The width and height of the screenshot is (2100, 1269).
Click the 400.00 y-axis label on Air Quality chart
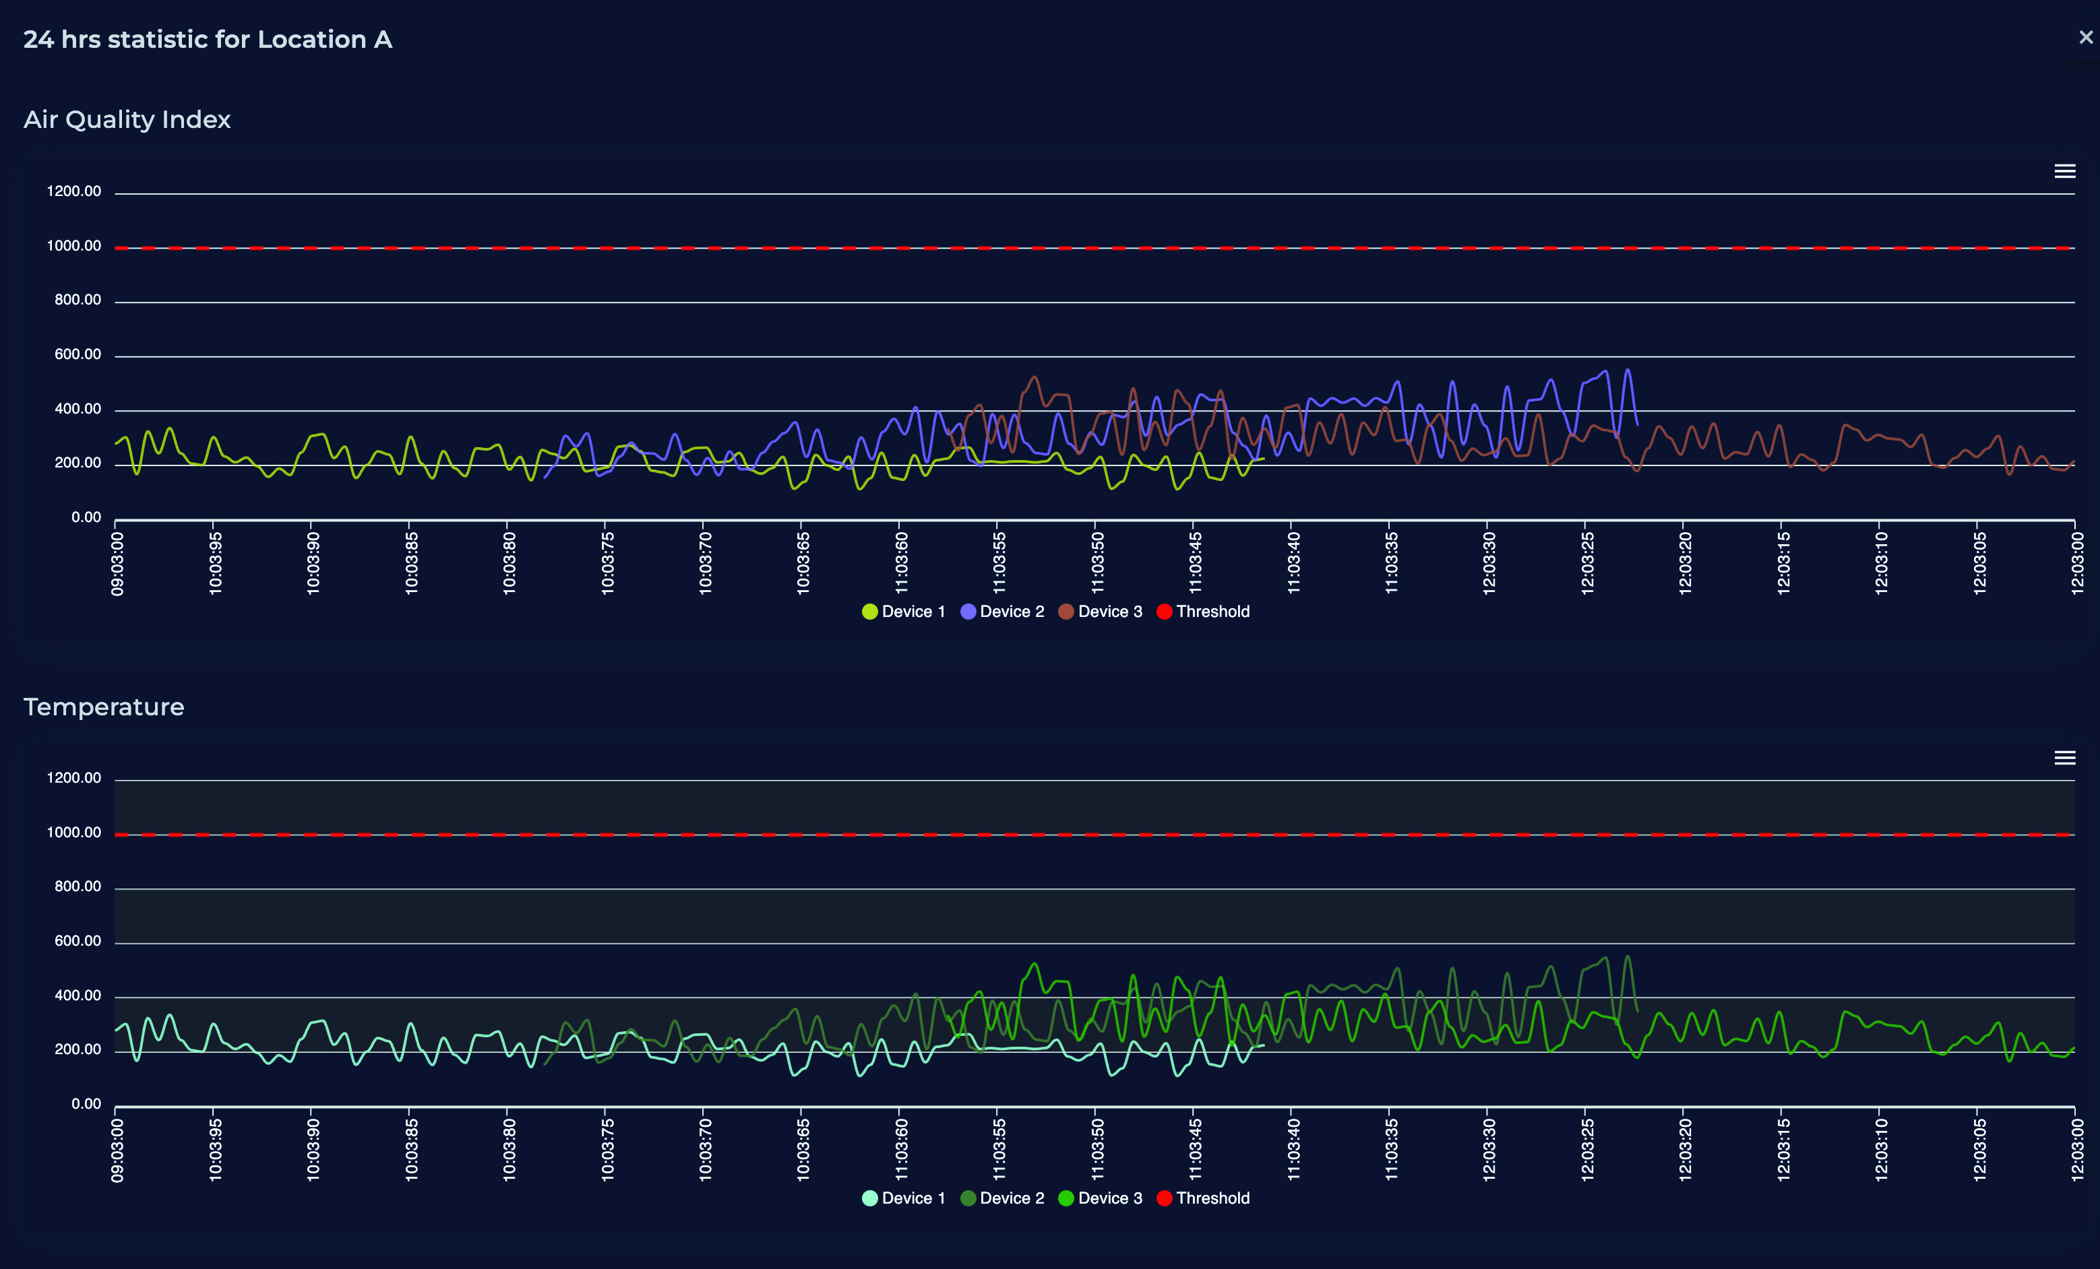[x=78, y=410]
